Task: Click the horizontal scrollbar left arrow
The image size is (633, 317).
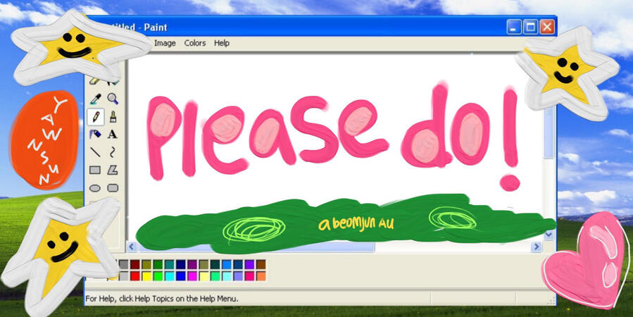Action: coord(131,247)
